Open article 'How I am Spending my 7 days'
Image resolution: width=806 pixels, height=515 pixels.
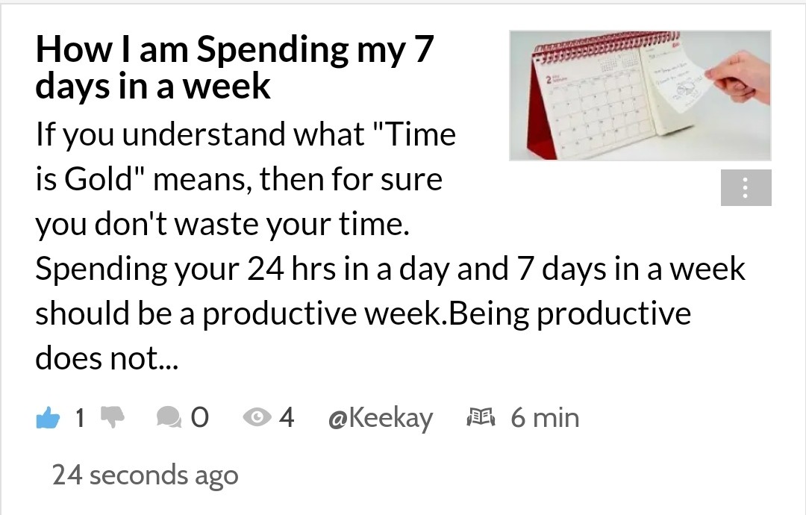(x=235, y=67)
